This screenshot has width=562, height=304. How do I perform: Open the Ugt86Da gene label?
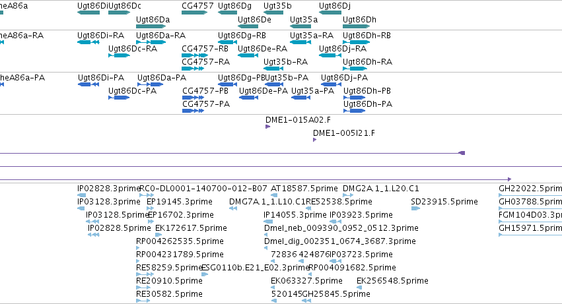153,19
